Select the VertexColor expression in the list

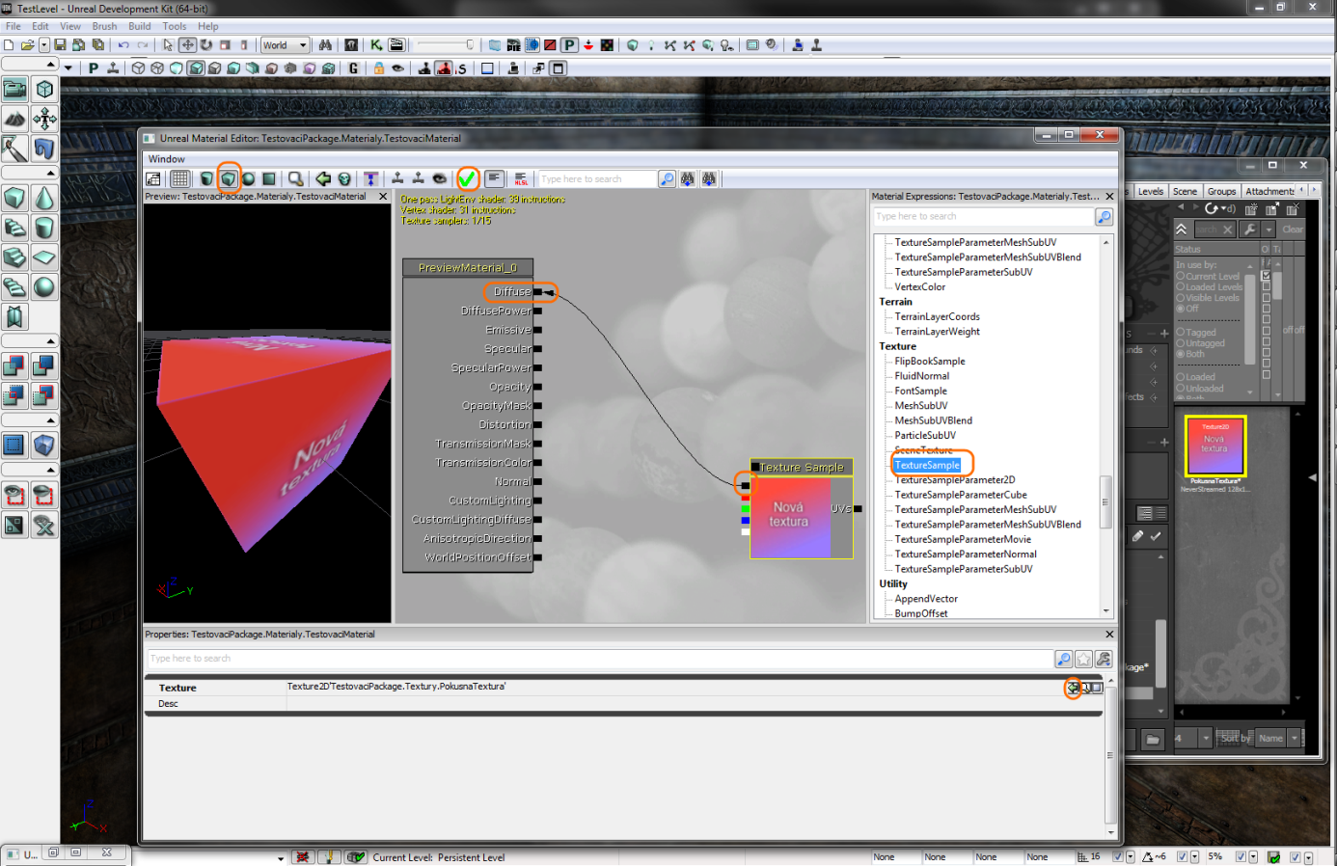[920, 286]
